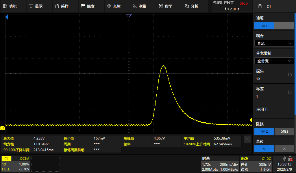Close the measurement results panel
The width and height of the screenshot is (296, 173).
[247, 139]
